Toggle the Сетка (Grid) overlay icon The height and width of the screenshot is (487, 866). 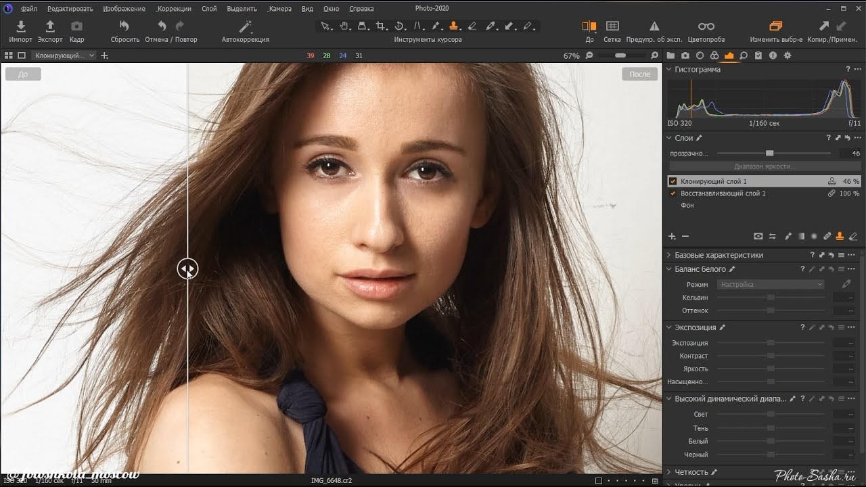[612, 26]
